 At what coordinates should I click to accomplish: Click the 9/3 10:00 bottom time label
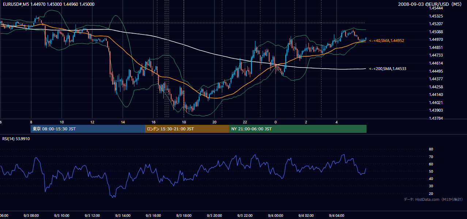(x=62, y=216)
